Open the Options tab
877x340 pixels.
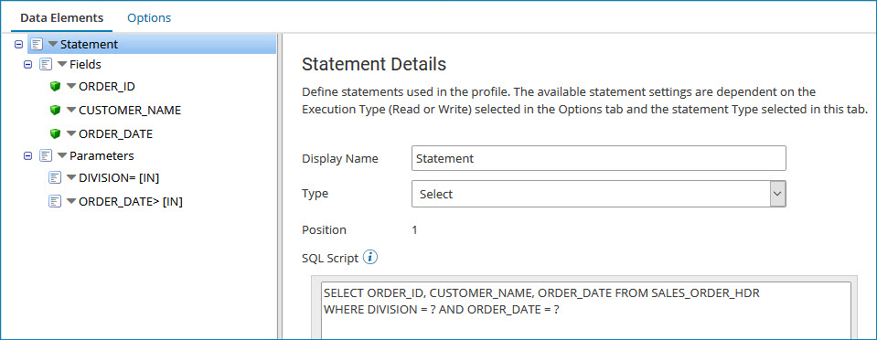point(149,18)
